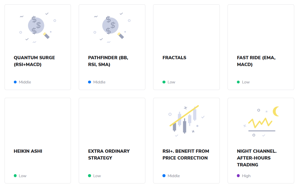
Task: Click the Heikin Ashi strategy link
Action: [x=28, y=151]
